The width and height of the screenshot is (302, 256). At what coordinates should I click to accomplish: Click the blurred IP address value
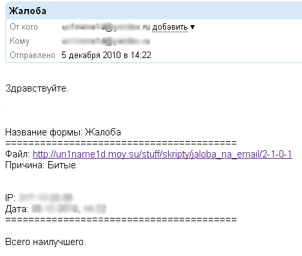pyautogui.click(x=46, y=197)
